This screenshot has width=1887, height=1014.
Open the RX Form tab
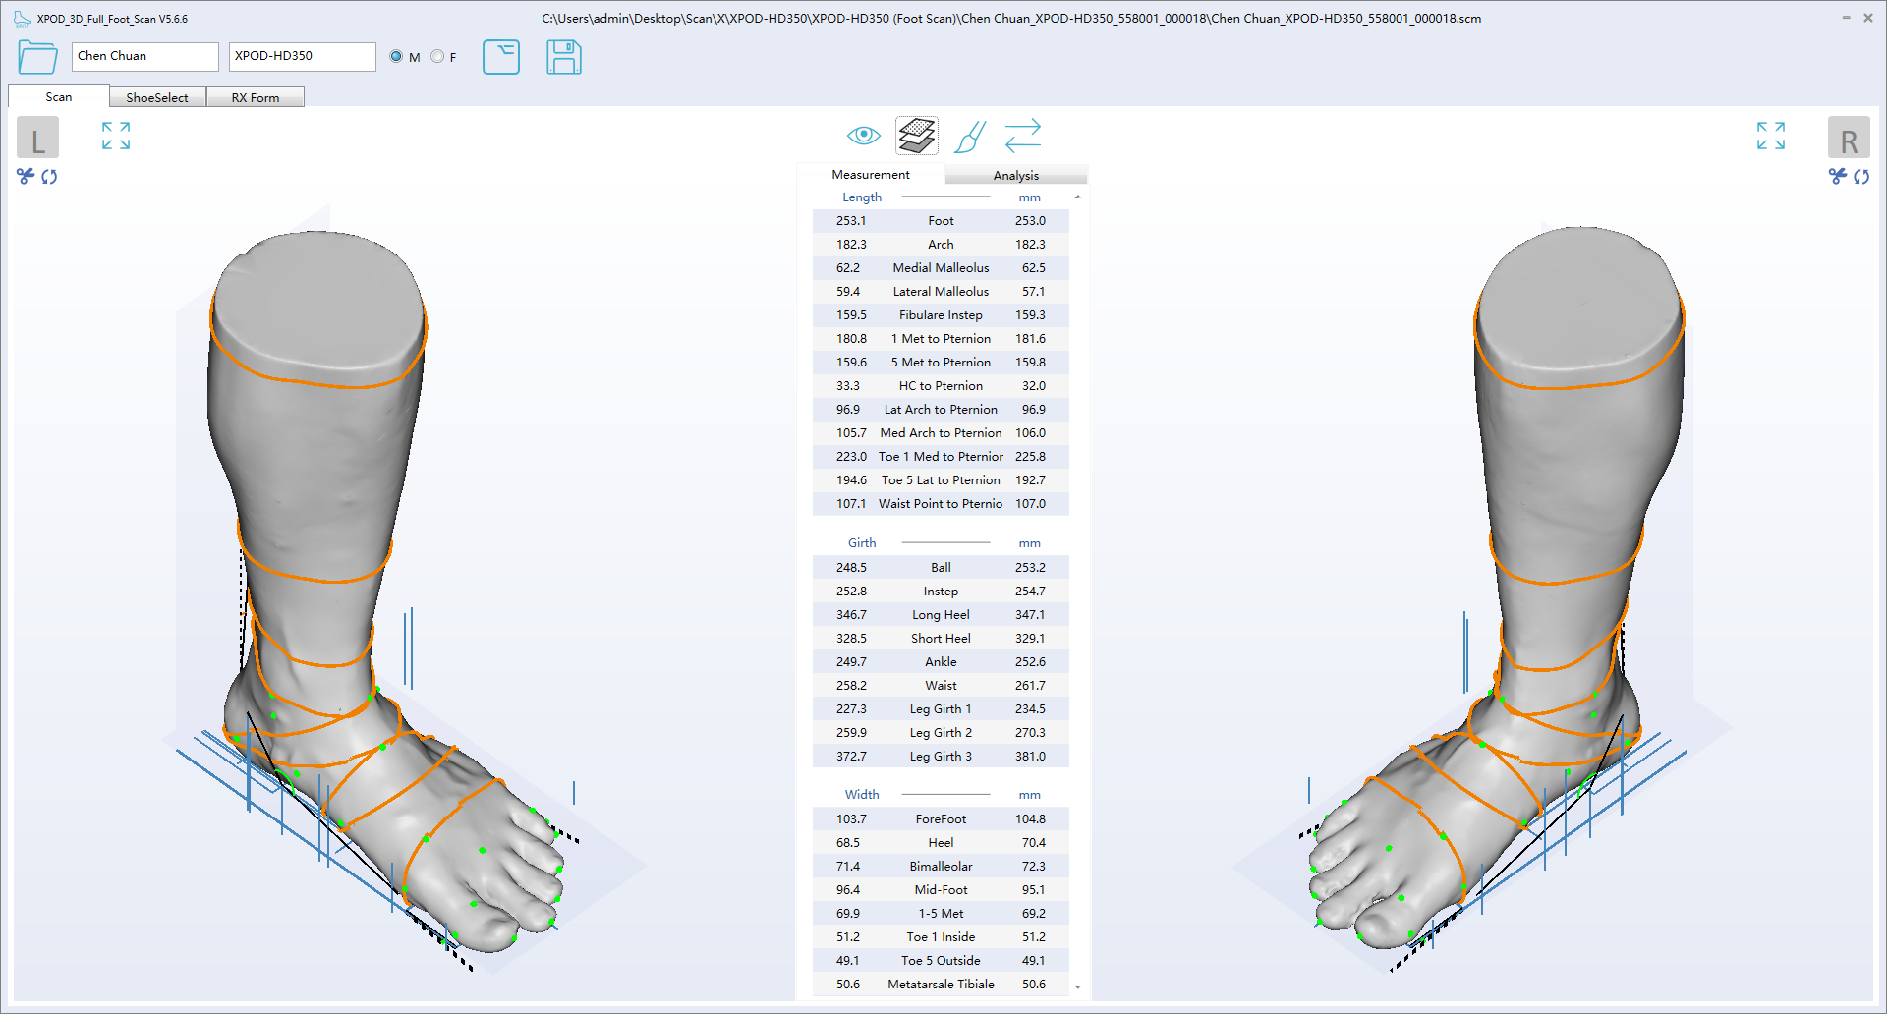(256, 97)
